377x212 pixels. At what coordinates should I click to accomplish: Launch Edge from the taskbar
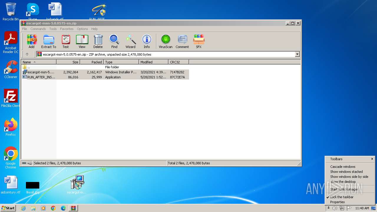click(x=63, y=208)
